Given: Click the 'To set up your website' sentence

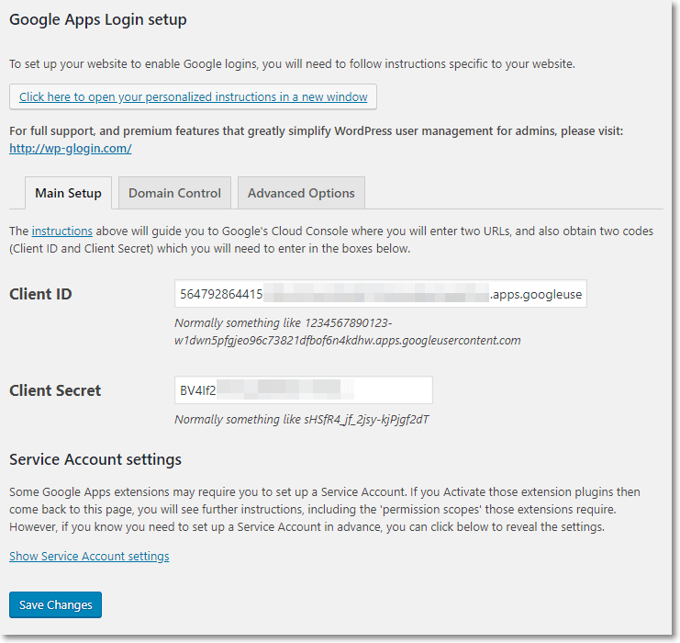Looking at the screenshot, I should coord(293,64).
